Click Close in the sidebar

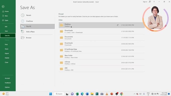point(6,62)
